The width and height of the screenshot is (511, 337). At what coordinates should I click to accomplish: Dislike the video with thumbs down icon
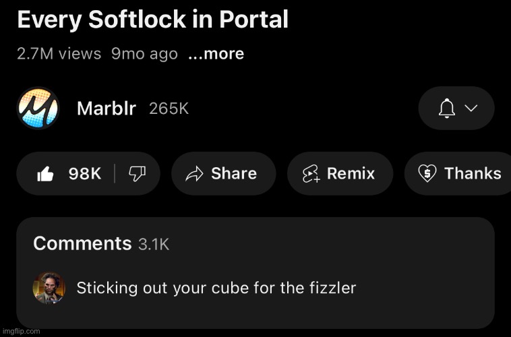click(x=138, y=174)
